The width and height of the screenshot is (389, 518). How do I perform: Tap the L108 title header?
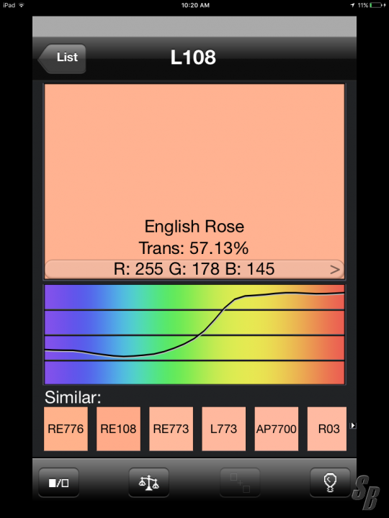click(193, 57)
